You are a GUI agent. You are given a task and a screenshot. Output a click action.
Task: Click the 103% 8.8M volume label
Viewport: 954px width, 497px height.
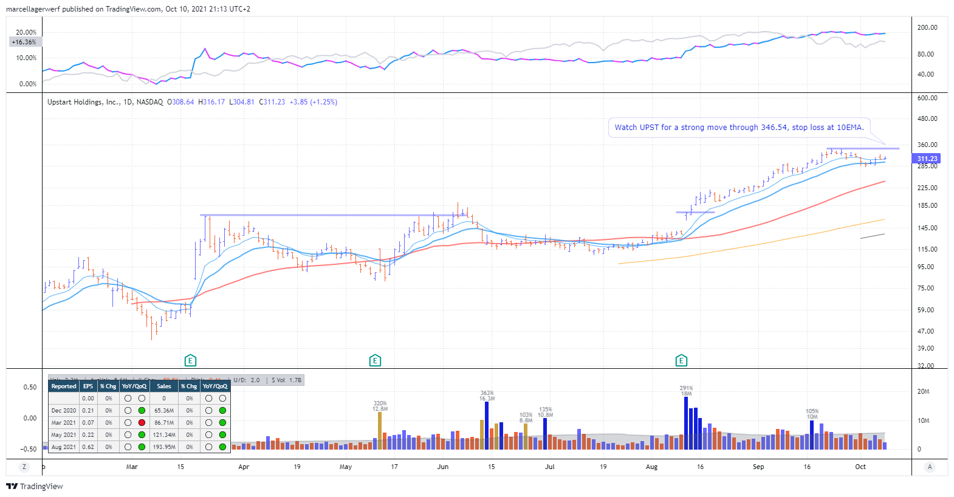pyautogui.click(x=526, y=417)
